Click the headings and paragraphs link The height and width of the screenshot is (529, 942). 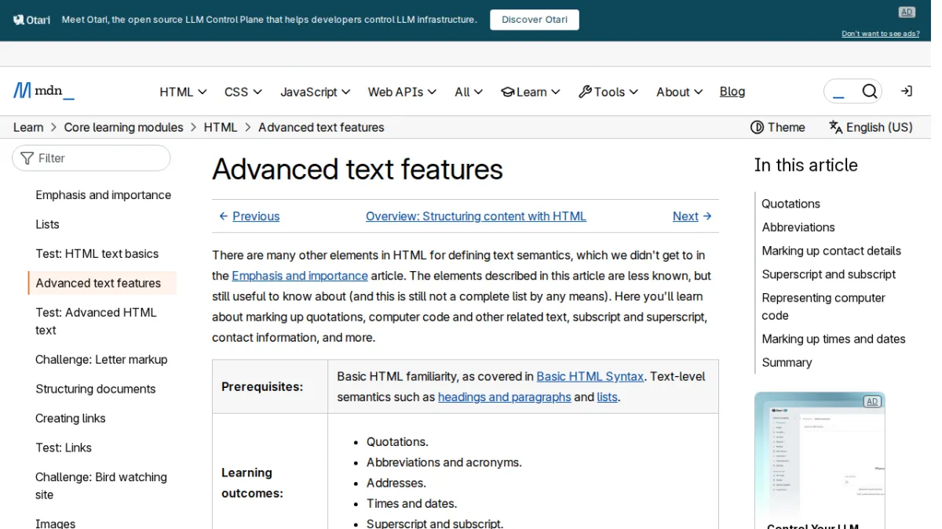point(504,397)
